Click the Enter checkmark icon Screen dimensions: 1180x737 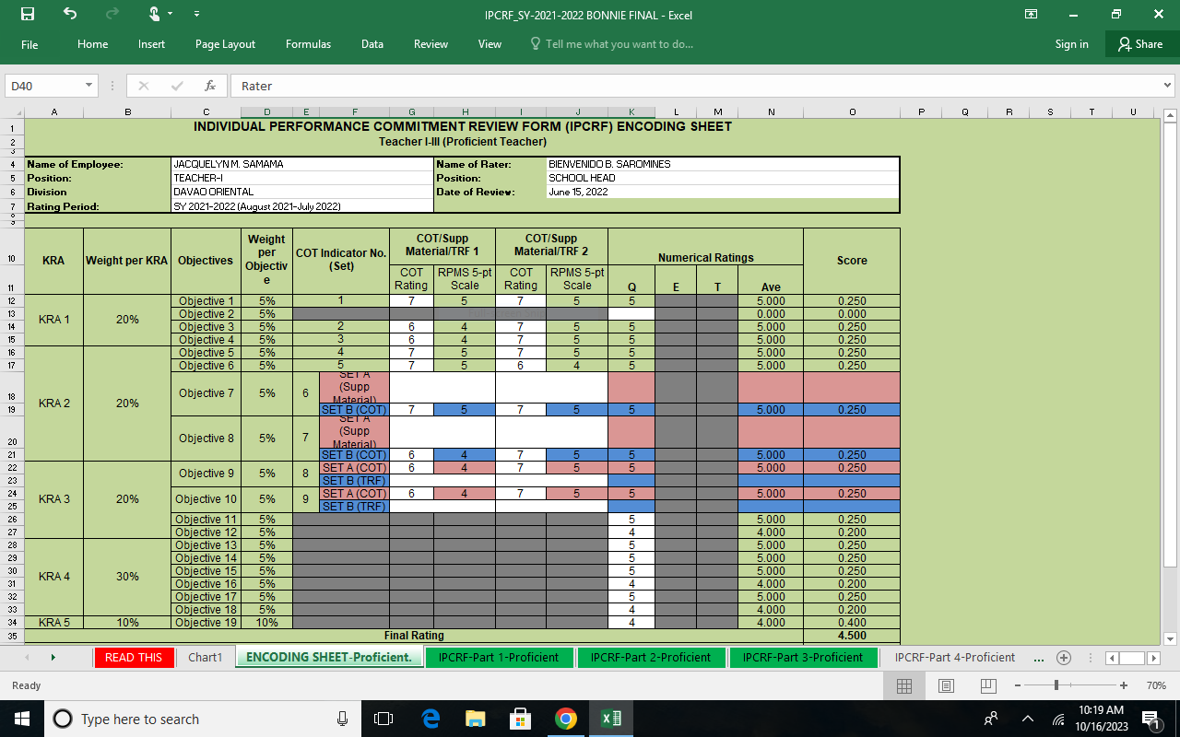177,86
